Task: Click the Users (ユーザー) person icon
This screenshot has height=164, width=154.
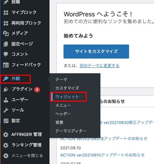Action: 6,100
